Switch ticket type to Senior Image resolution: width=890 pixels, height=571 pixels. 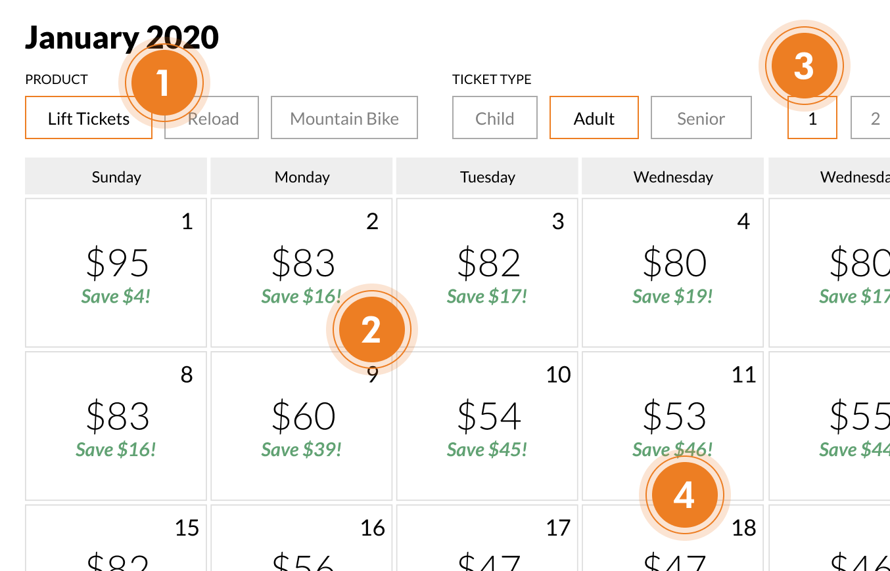701,118
